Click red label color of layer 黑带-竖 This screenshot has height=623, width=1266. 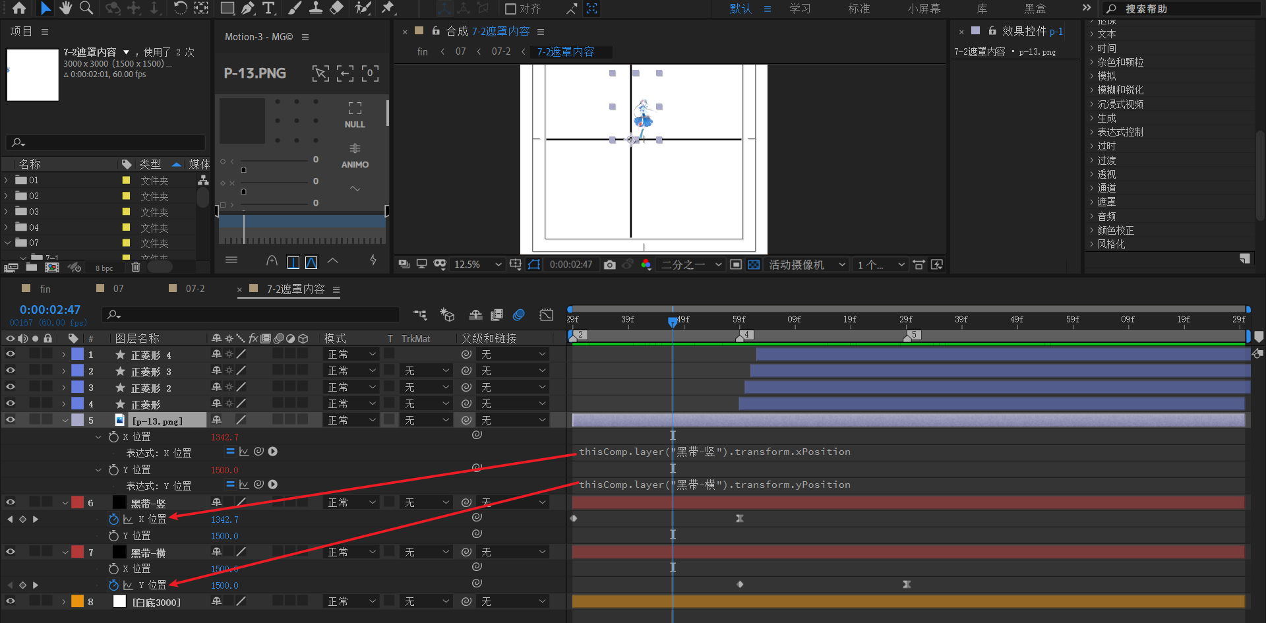(x=78, y=502)
